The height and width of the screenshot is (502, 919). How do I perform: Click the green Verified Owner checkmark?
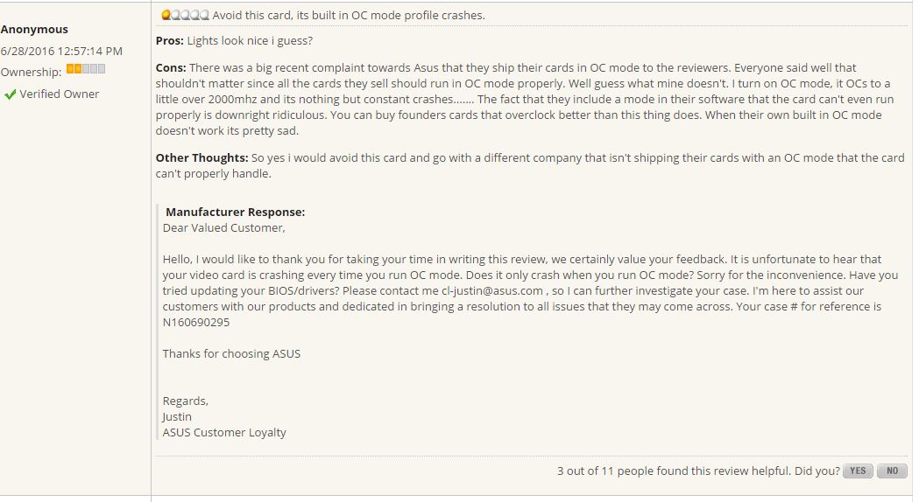point(10,94)
